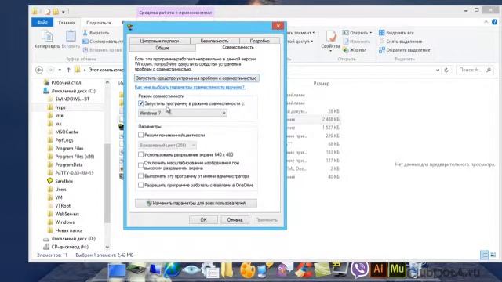
Task: Collapse the Explorer ribbon chevron
Action: coord(486,22)
